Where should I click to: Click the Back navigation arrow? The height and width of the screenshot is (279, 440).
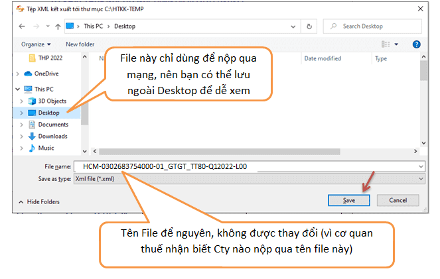click(22, 27)
